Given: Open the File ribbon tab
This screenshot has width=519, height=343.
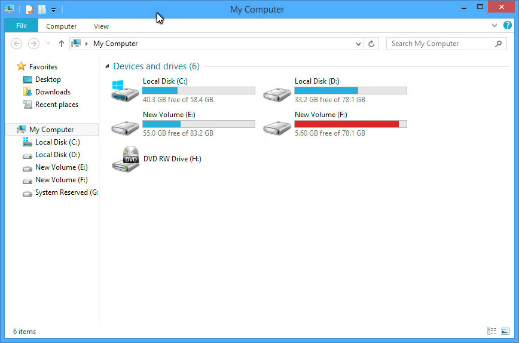Looking at the screenshot, I should click(22, 26).
